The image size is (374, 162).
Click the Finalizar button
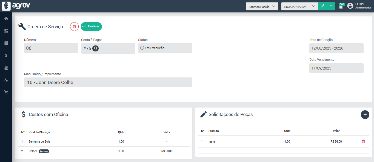click(x=91, y=27)
